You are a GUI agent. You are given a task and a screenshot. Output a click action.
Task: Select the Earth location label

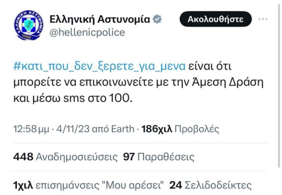tap(123, 129)
